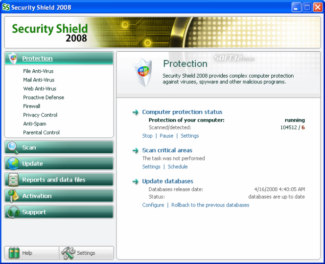Select Parental Control component
The height and width of the screenshot is (264, 325).
click(x=41, y=133)
